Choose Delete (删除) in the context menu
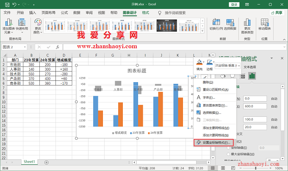The height and width of the screenshot is (171, 288). coord(215,82)
